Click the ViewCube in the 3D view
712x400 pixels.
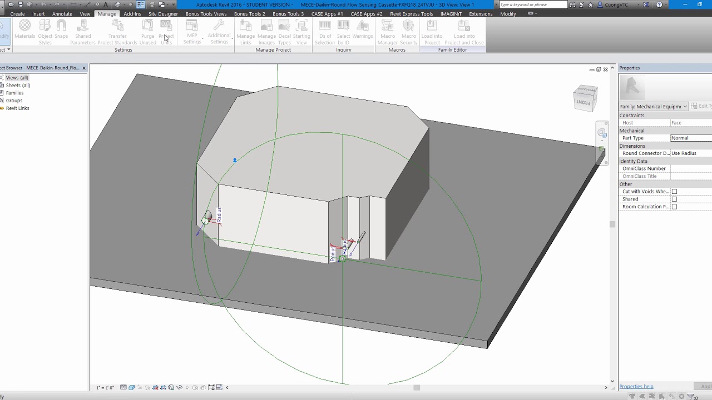click(585, 98)
